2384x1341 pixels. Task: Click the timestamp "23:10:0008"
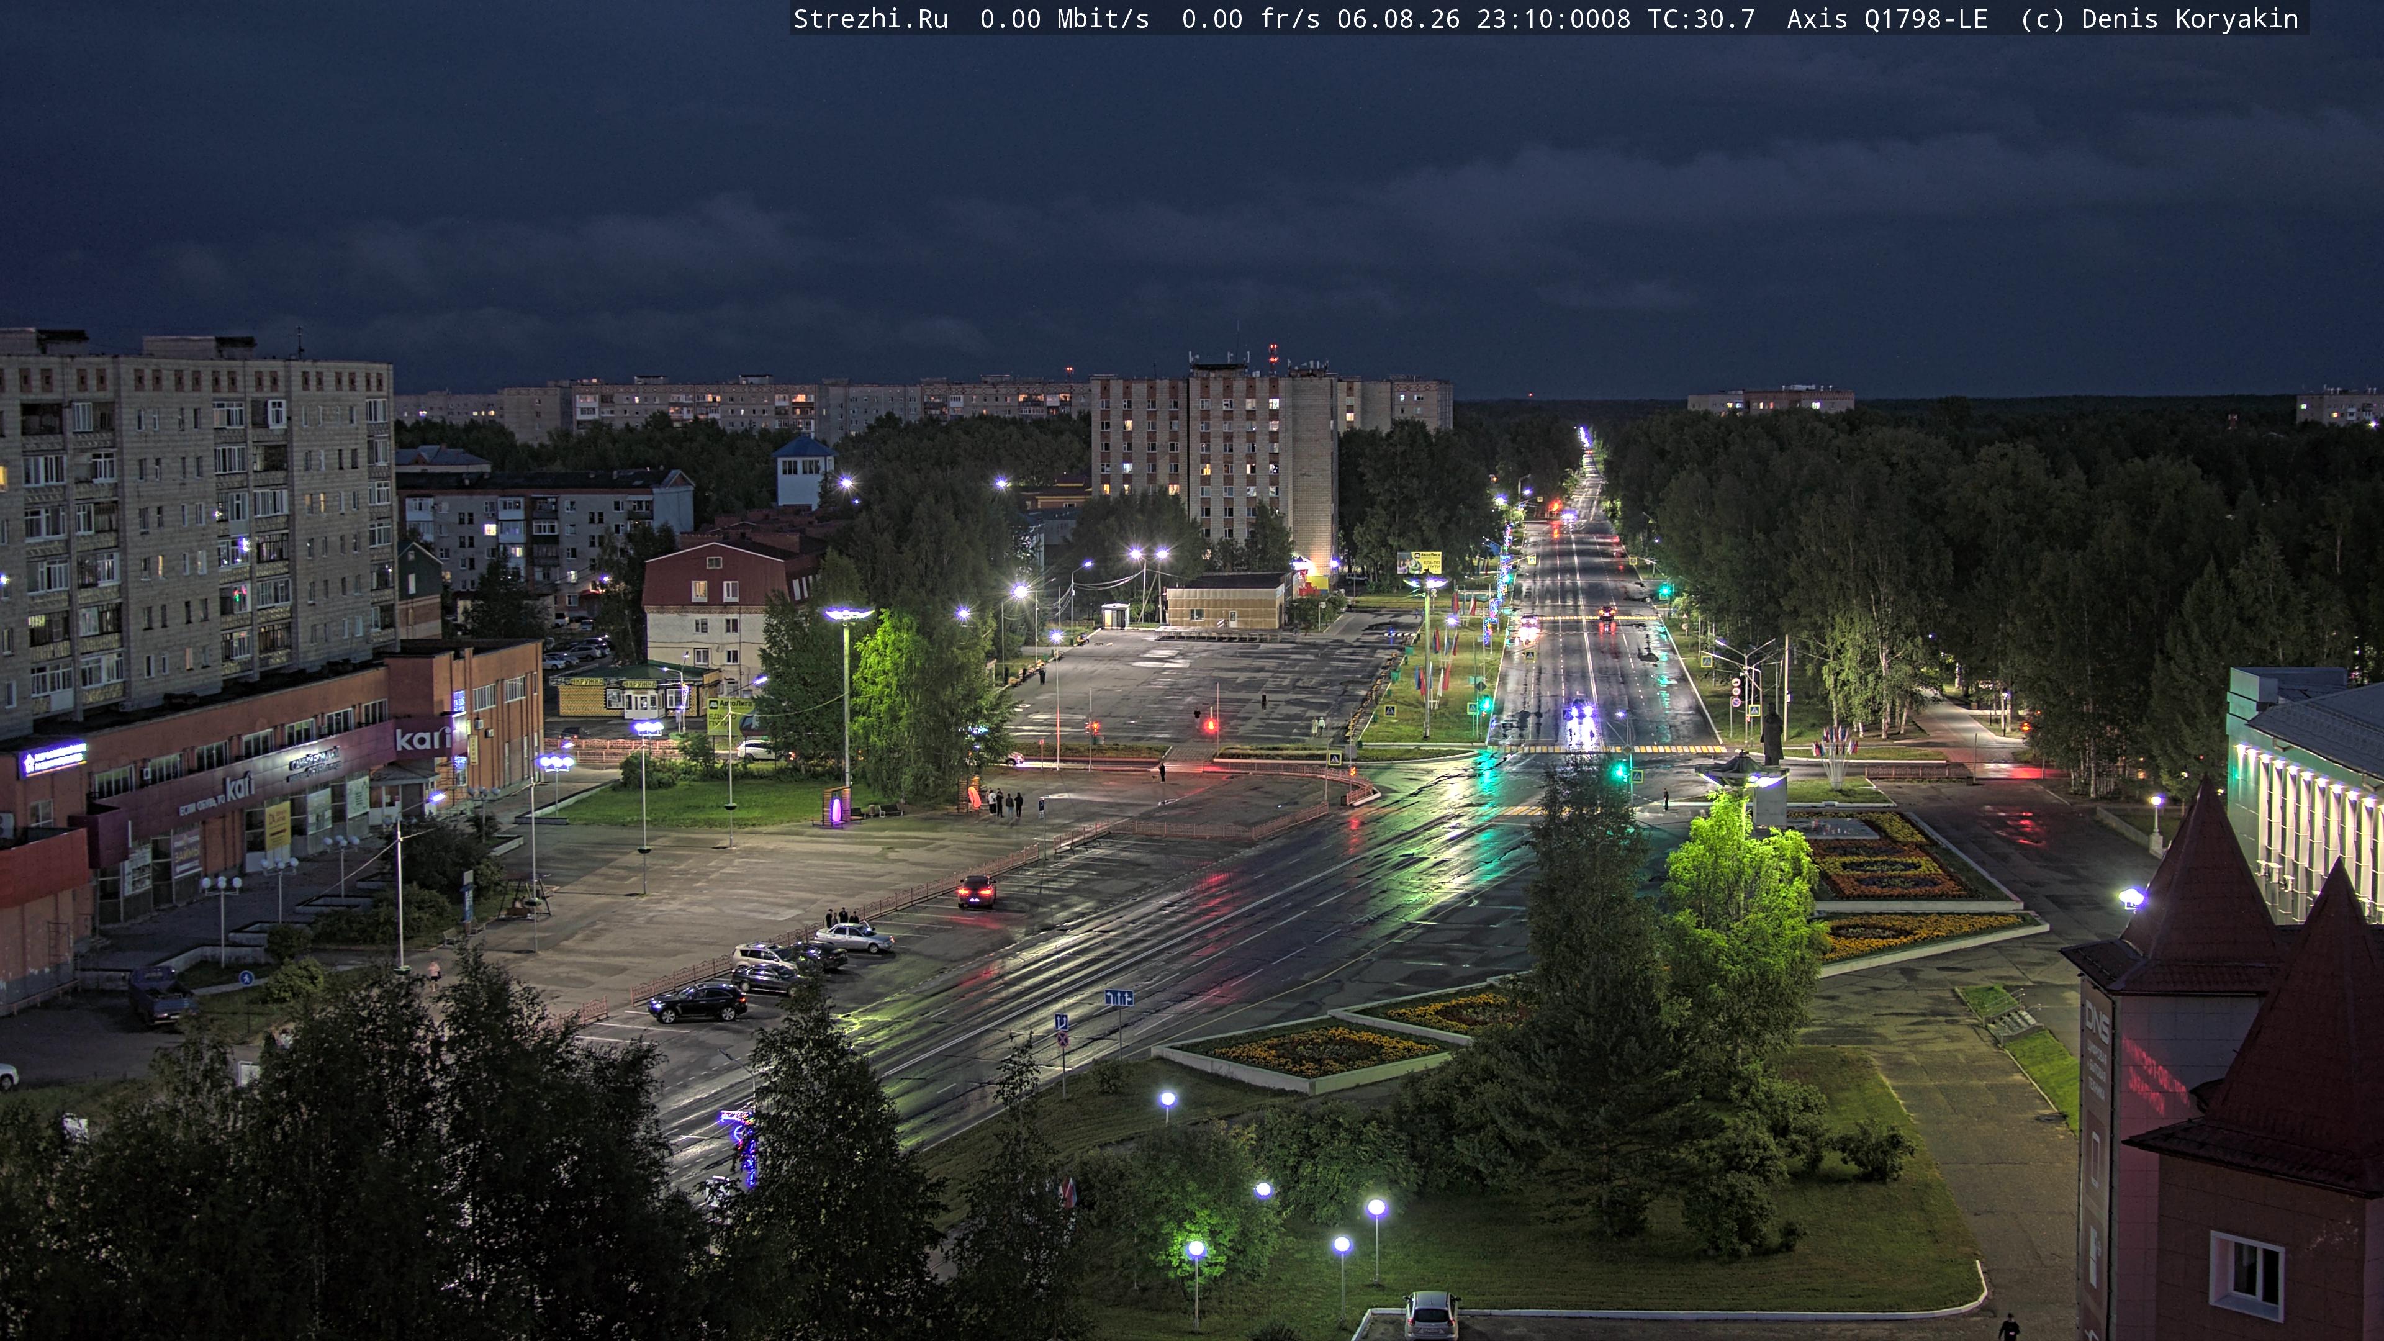tap(1554, 19)
